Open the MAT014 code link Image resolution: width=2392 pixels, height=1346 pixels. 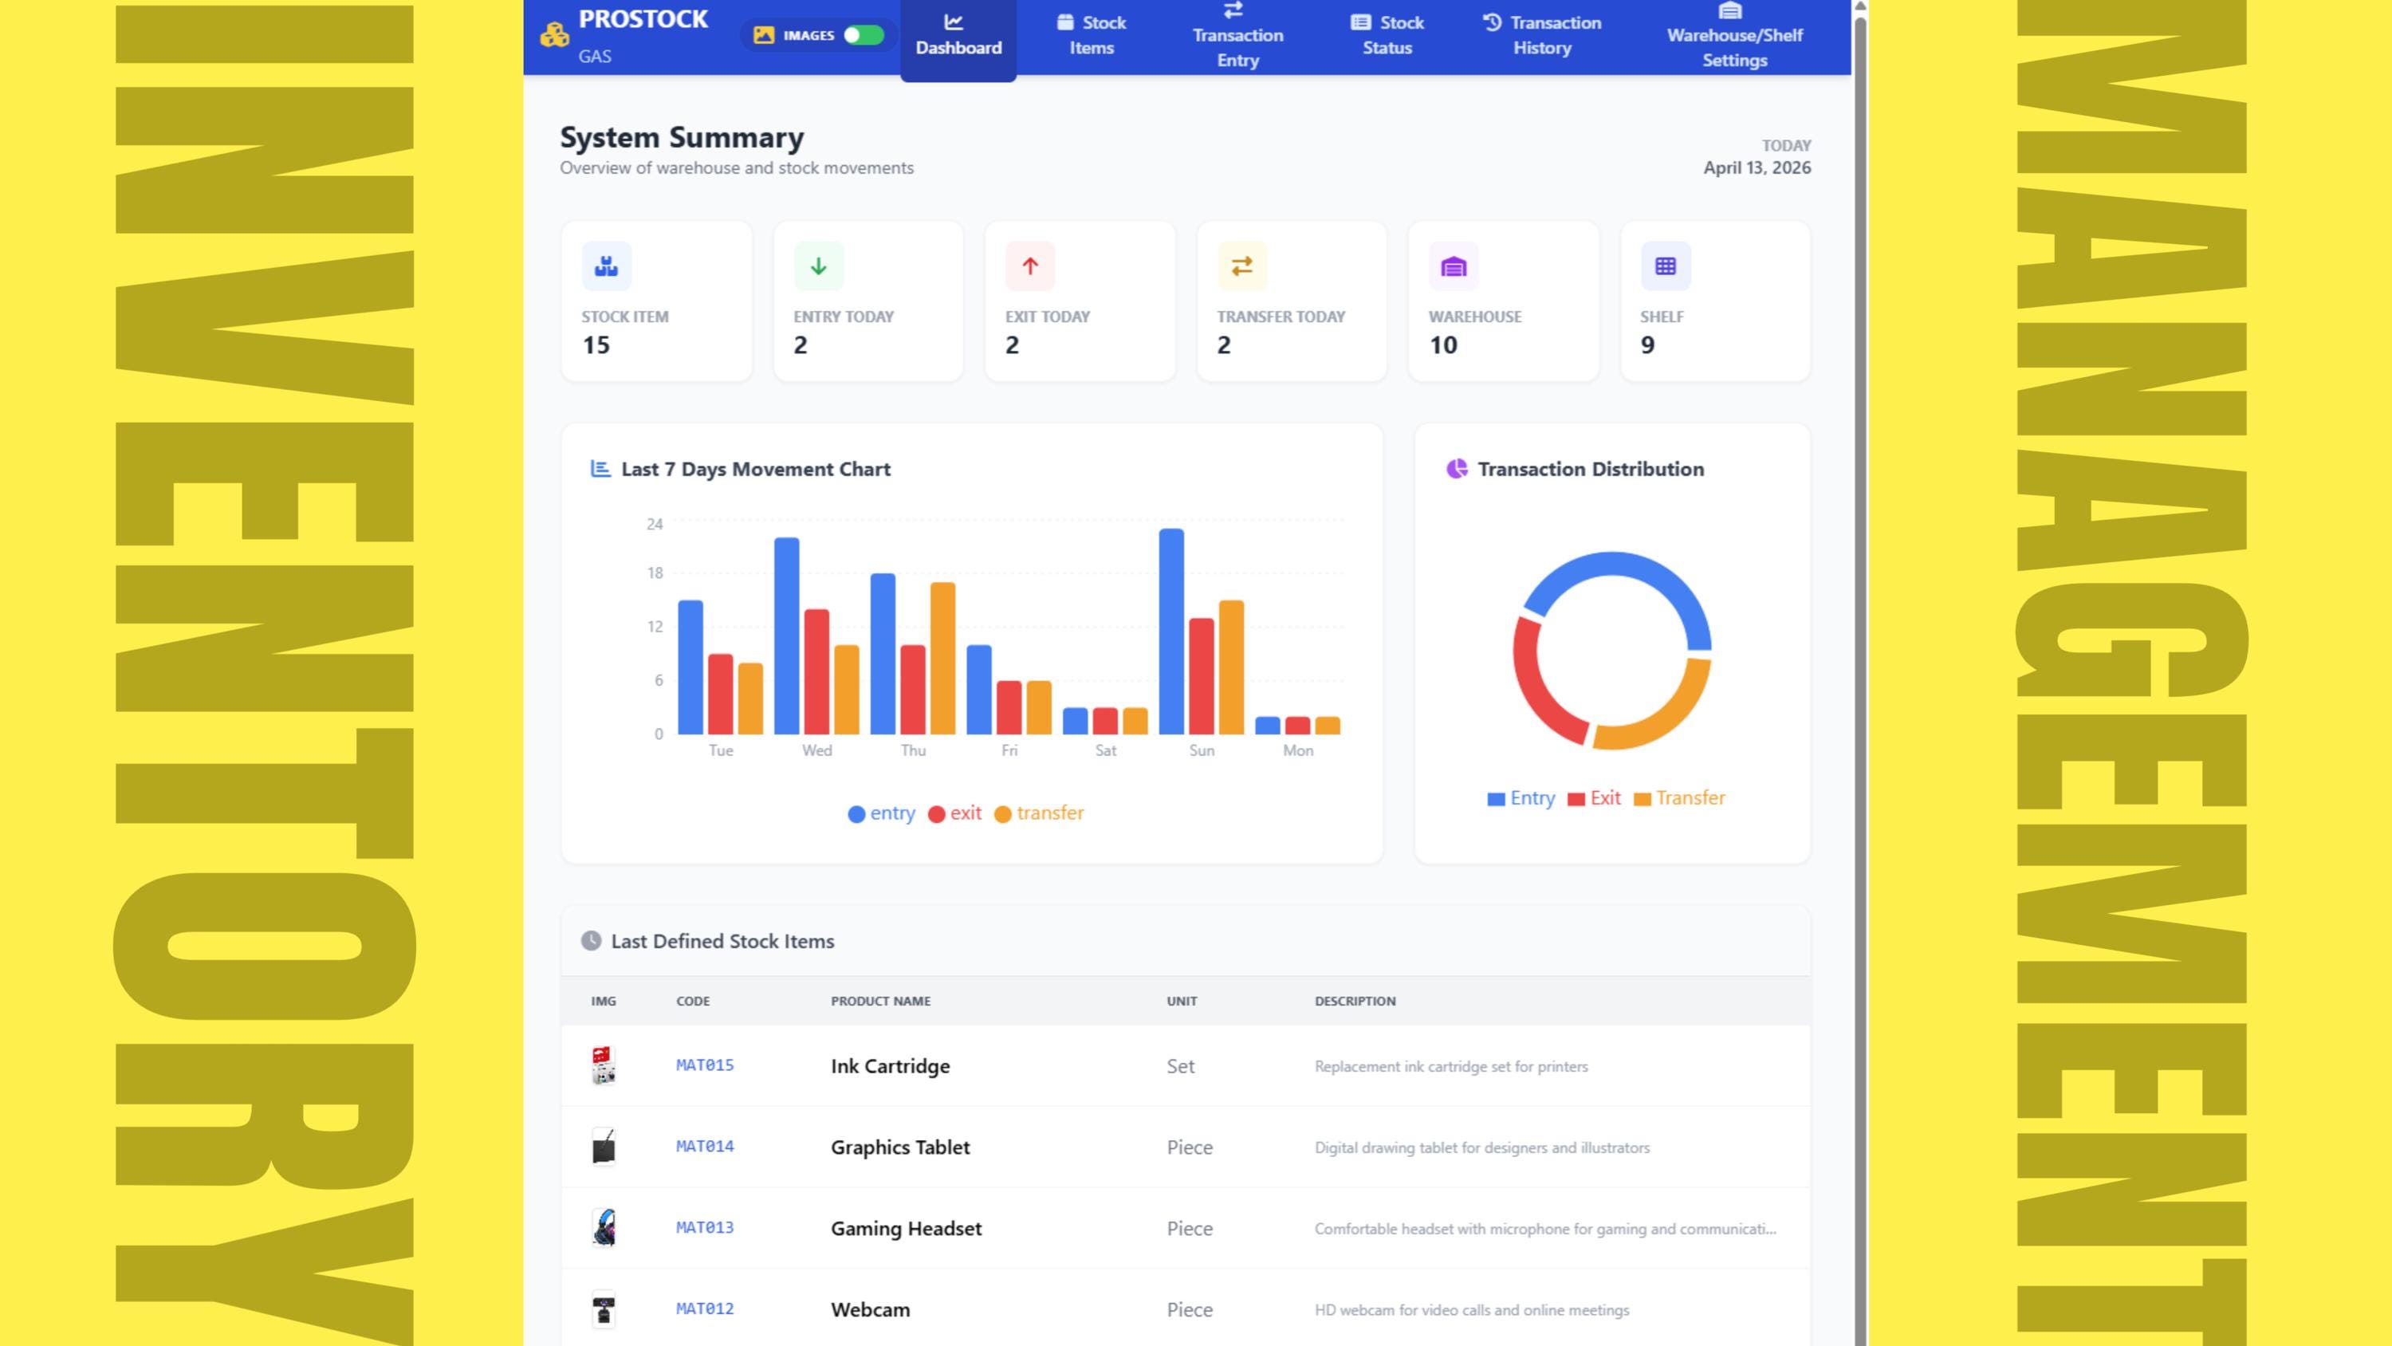click(705, 1147)
